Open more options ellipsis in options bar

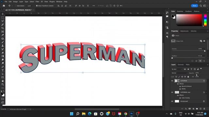[x=94, y=6]
